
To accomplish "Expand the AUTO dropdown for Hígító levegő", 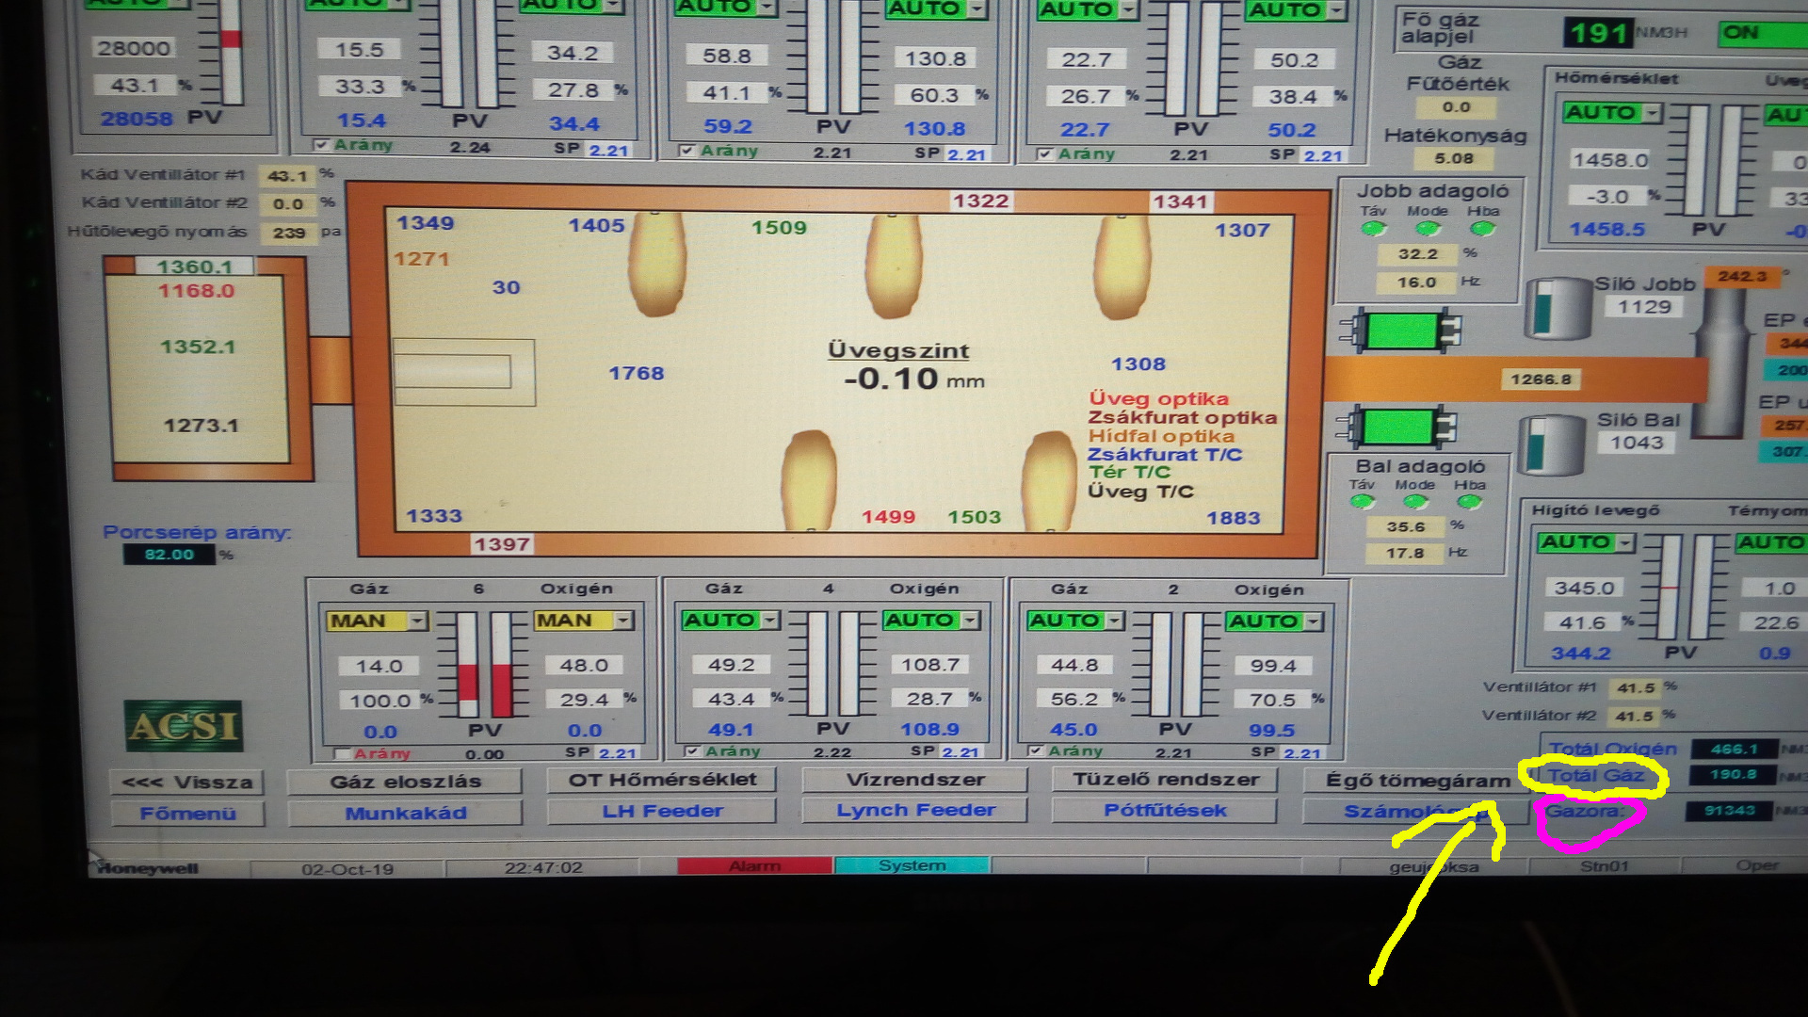I will pos(1625,542).
